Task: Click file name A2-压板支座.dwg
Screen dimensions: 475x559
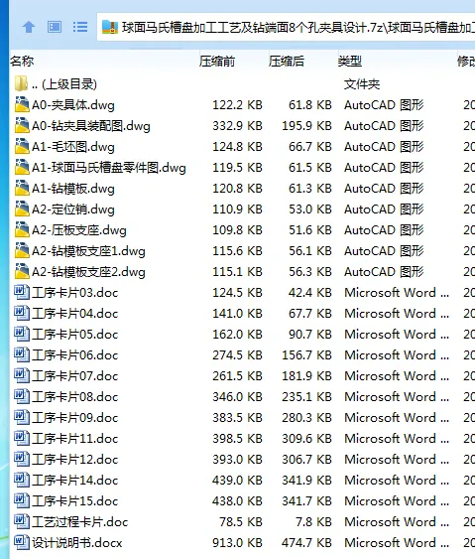Action: pyautogui.click(x=79, y=230)
